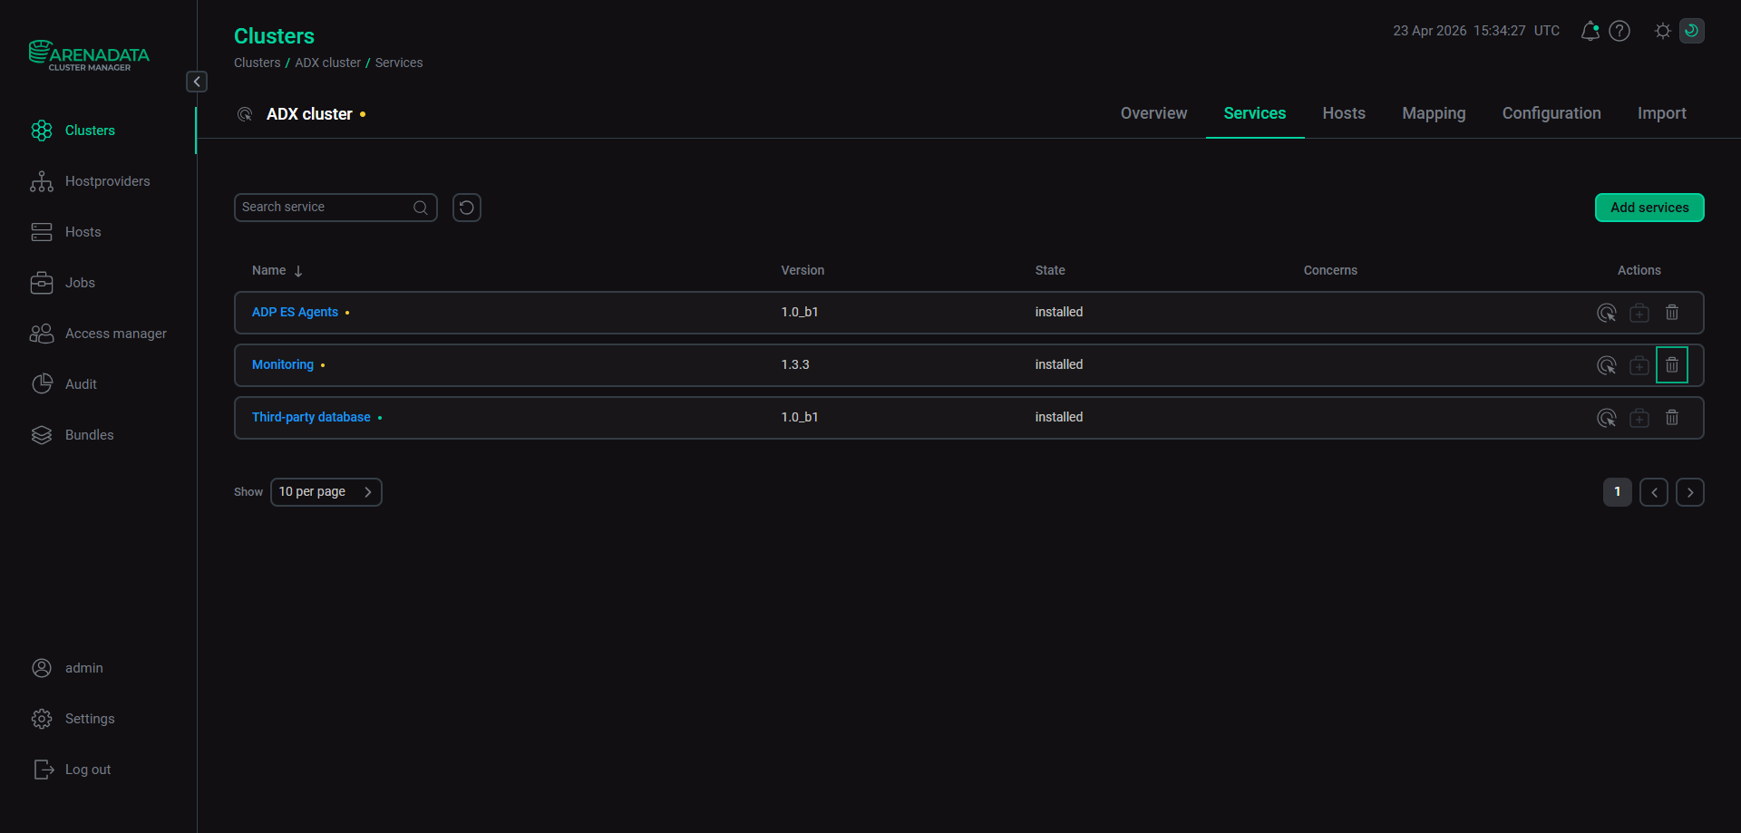Select page 1 in pagination

click(x=1618, y=492)
